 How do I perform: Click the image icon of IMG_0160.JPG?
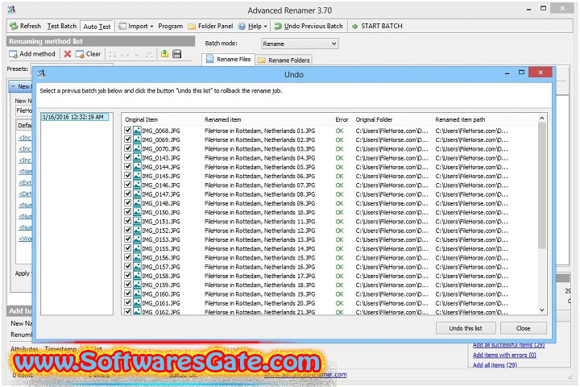tap(137, 293)
